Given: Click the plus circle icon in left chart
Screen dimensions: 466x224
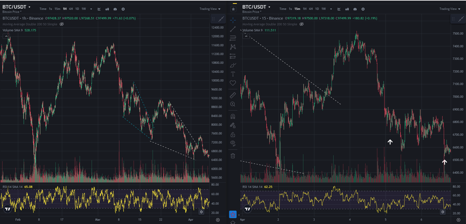Looking at the screenshot, I should [123, 9].
